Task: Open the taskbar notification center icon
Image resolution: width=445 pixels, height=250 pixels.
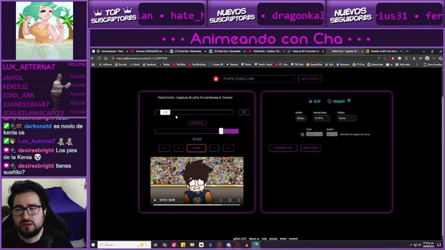Action: (x=439, y=245)
